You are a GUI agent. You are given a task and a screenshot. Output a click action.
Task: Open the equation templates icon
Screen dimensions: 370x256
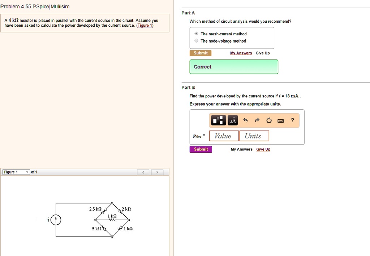(218, 120)
